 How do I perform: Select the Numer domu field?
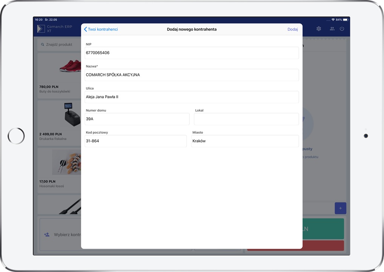point(137,119)
